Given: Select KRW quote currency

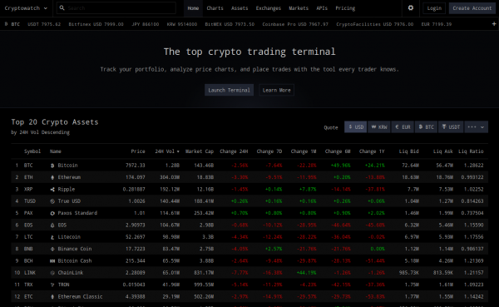Looking at the screenshot, I should click(379, 126).
